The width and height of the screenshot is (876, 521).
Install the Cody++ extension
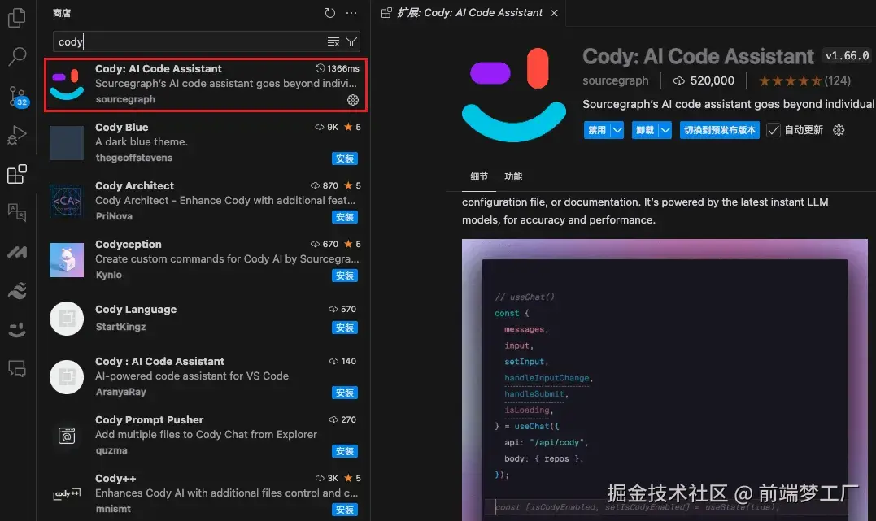point(345,510)
